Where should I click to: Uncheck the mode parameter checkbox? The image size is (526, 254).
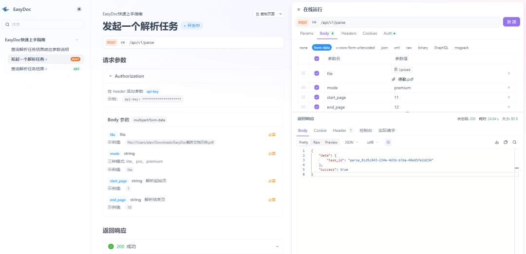pos(317,88)
